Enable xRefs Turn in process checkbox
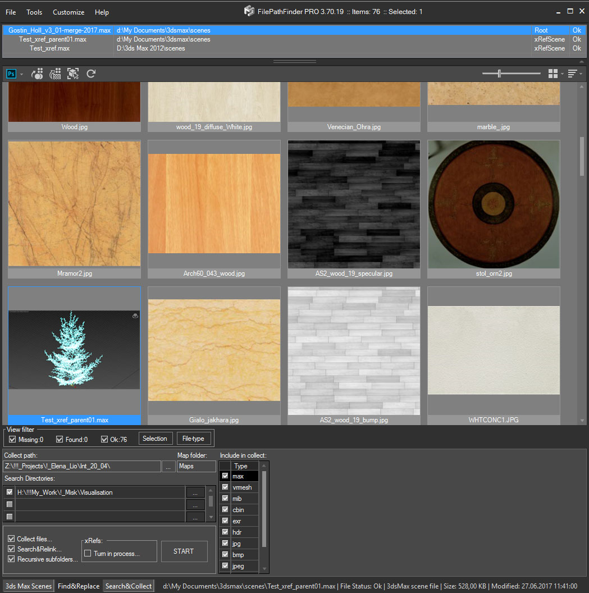This screenshot has height=593, width=589. (x=88, y=554)
